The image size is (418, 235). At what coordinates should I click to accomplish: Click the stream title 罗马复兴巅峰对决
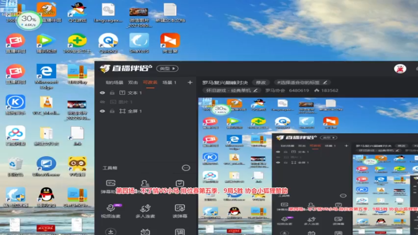tap(225, 83)
